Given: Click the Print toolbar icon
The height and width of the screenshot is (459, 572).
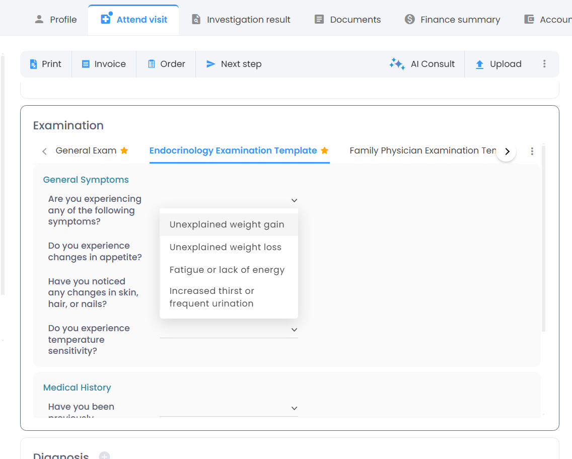Looking at the screenshot, I should 34,64.
